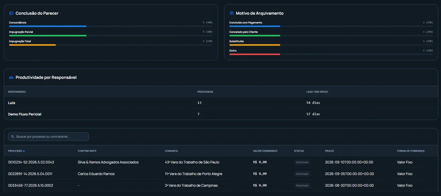
Task: Click Carlos Eduardo Ramos contratante cell
Action: 96,174
